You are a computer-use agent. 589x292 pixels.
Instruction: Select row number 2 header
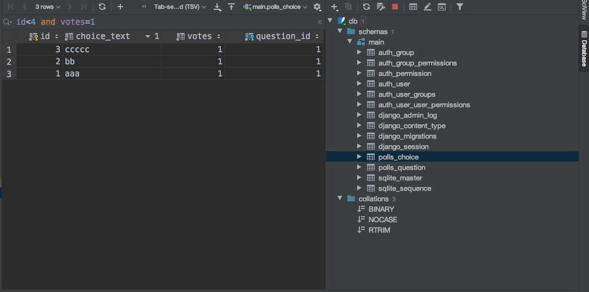[9, 61]
